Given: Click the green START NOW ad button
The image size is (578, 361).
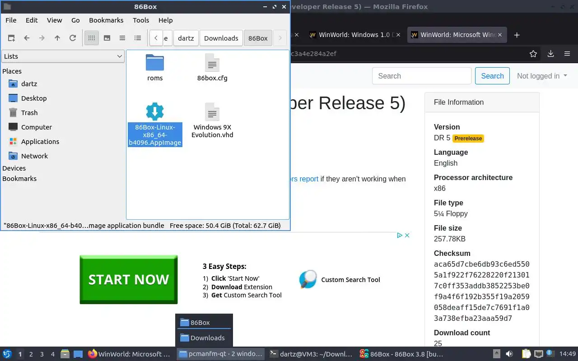Looking at the screenshot, I should click(129, 279).
